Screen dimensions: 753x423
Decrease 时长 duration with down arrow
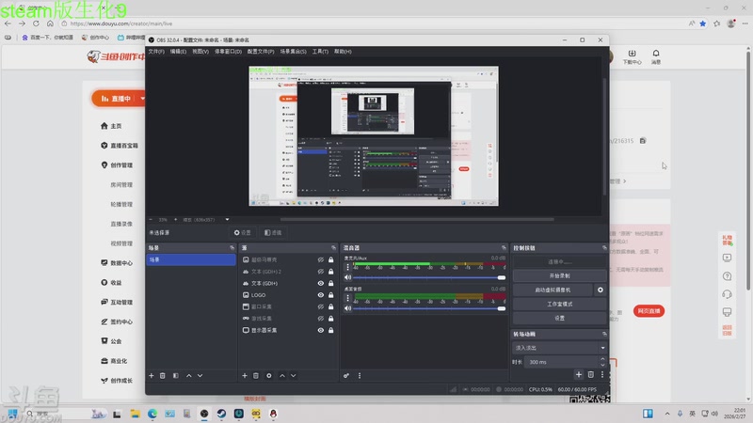click(602, 365)
